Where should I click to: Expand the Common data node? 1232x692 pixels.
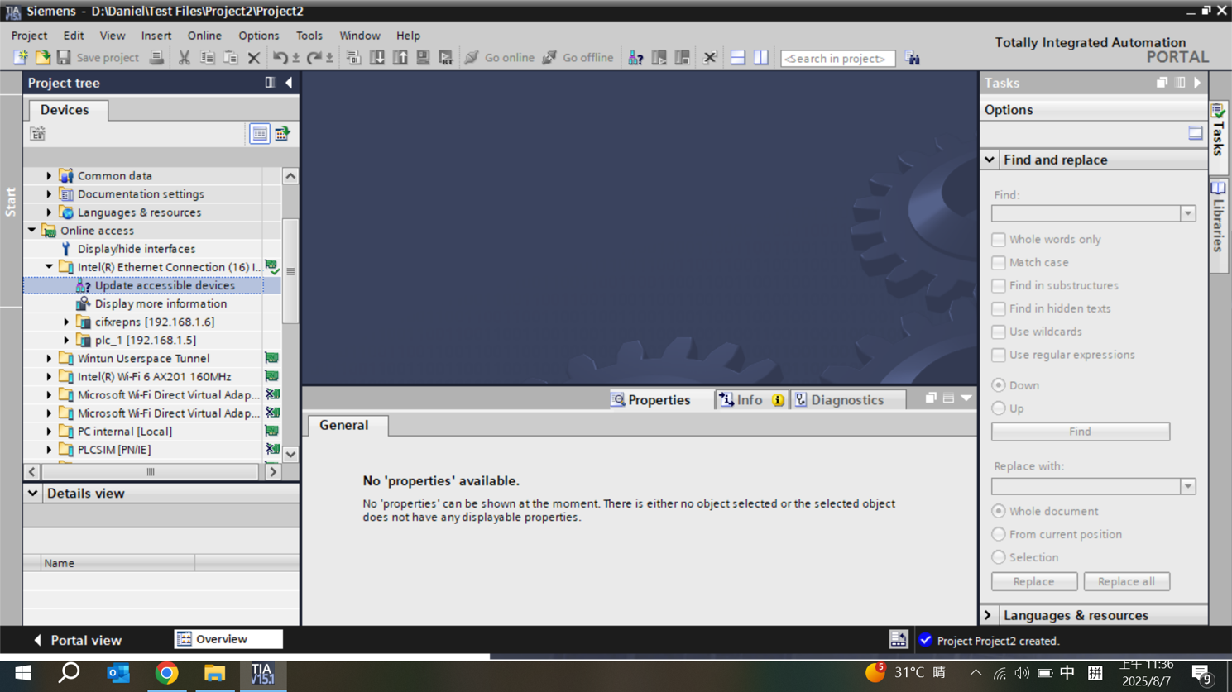tap(49, 175)
